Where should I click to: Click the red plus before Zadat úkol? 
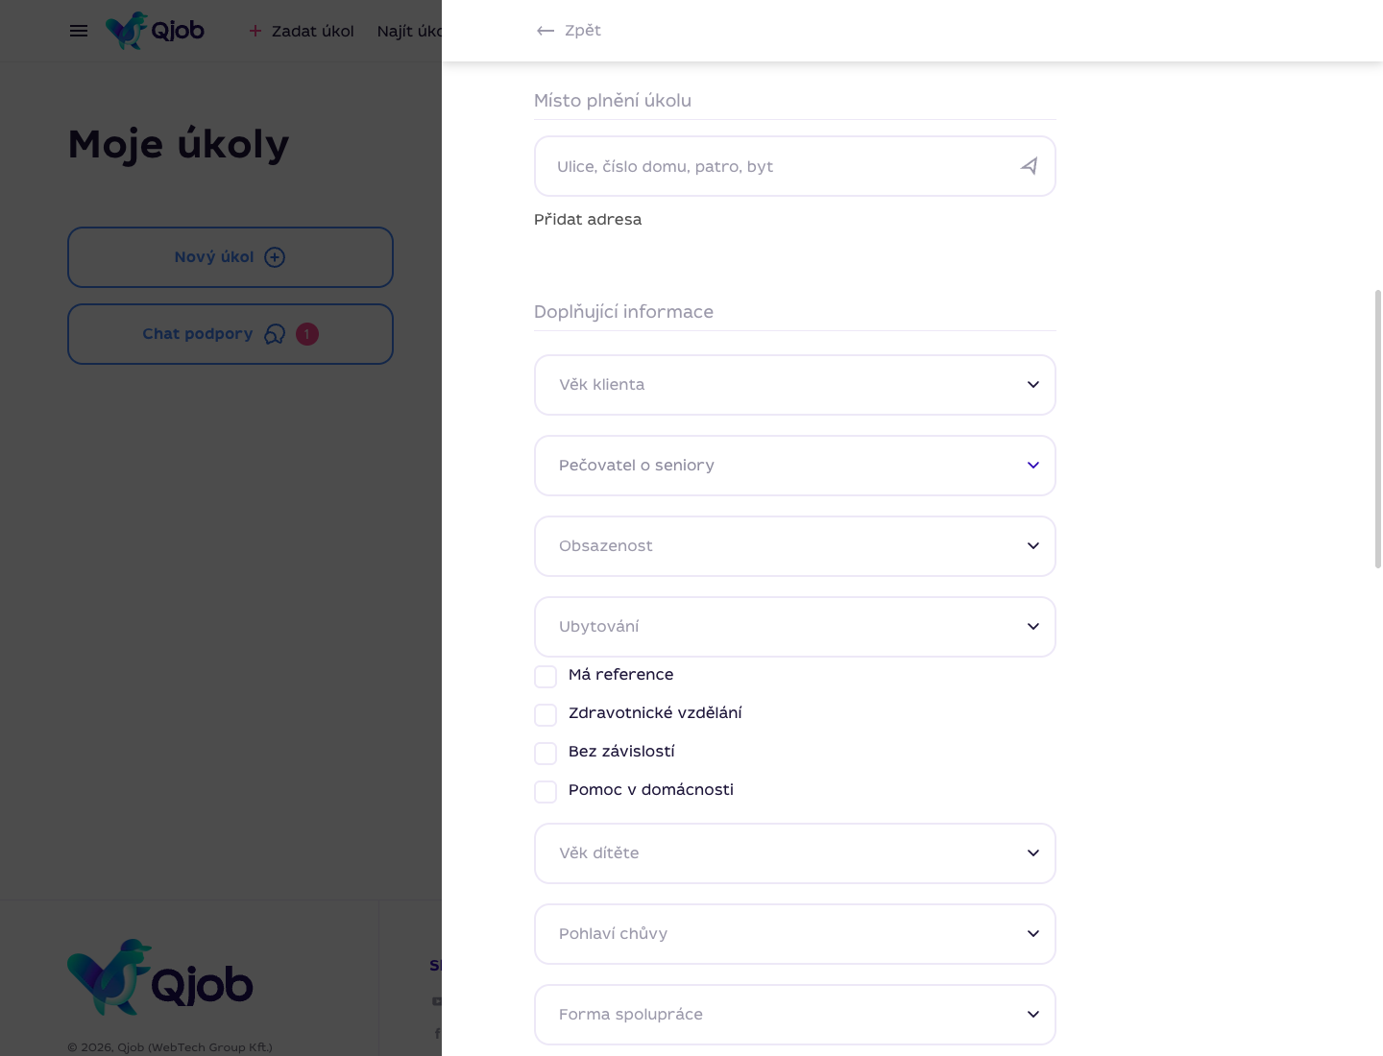[255, 31]
